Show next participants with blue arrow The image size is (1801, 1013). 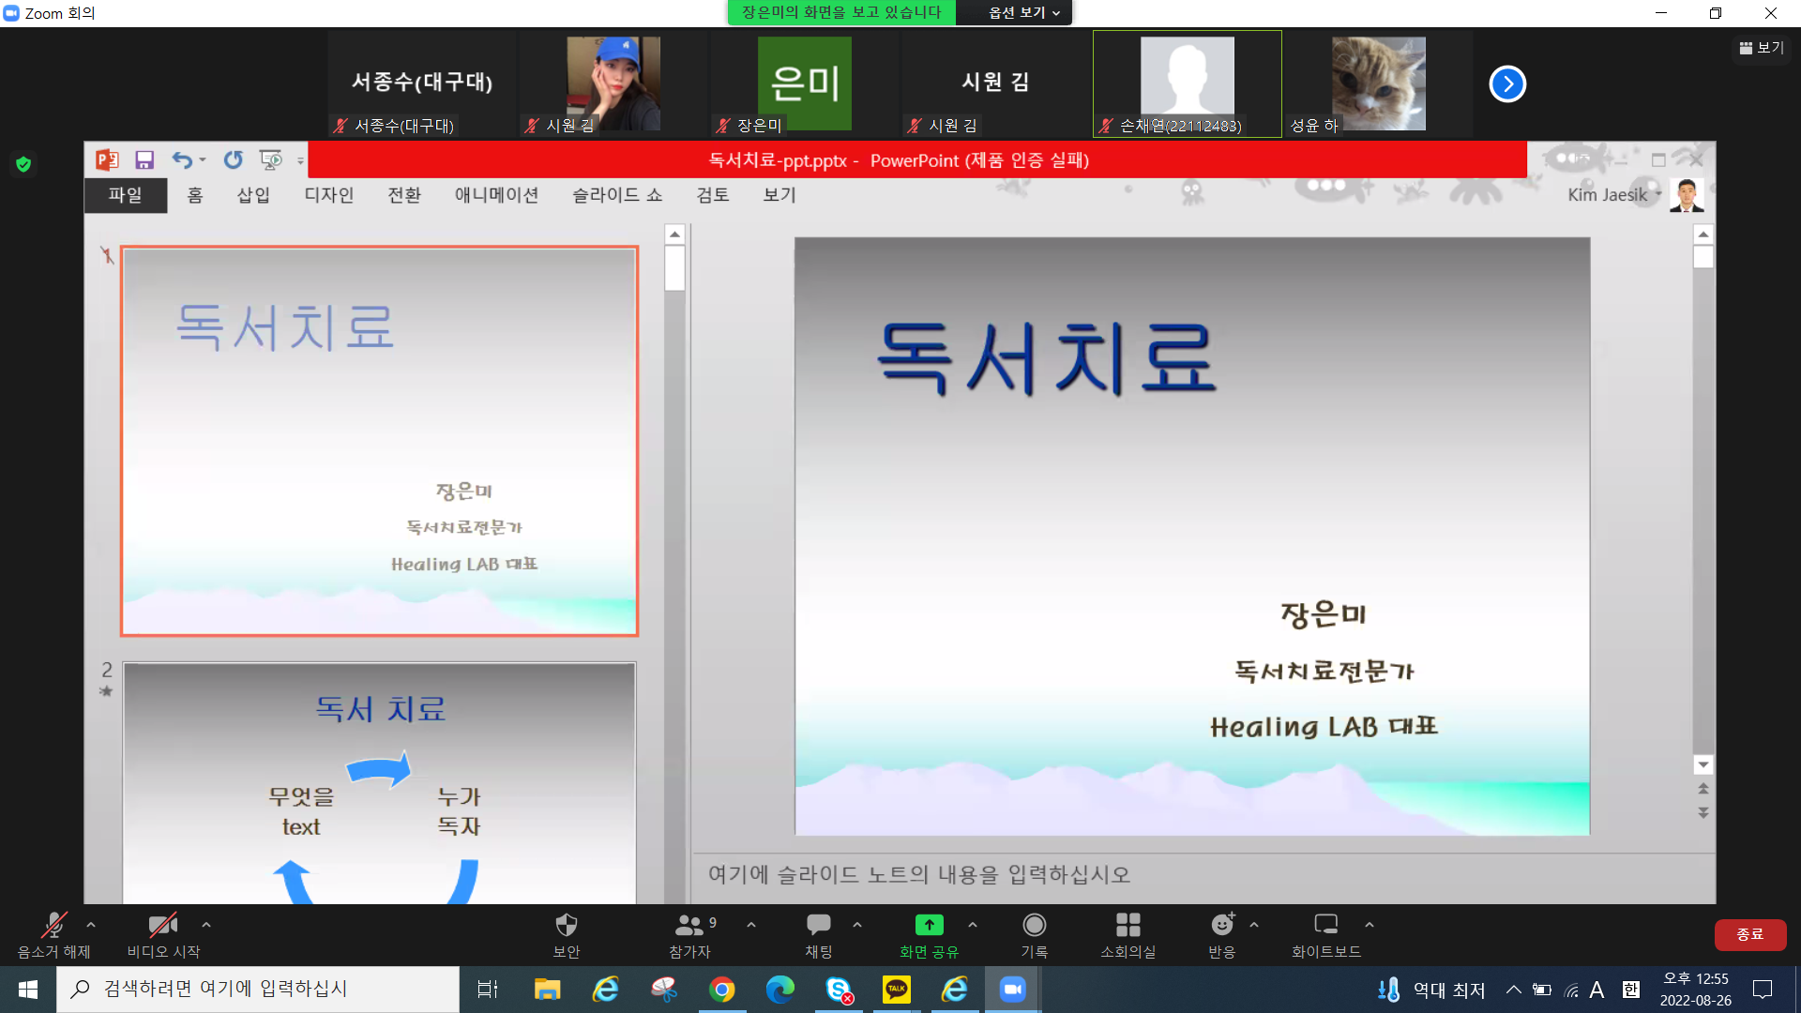(x=1507, y=83)
